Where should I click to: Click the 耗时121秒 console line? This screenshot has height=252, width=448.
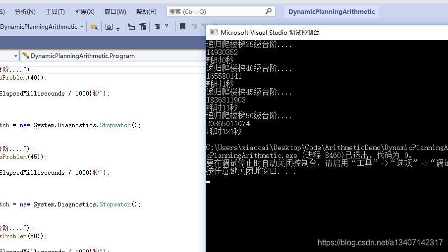(x=224, y=131)
